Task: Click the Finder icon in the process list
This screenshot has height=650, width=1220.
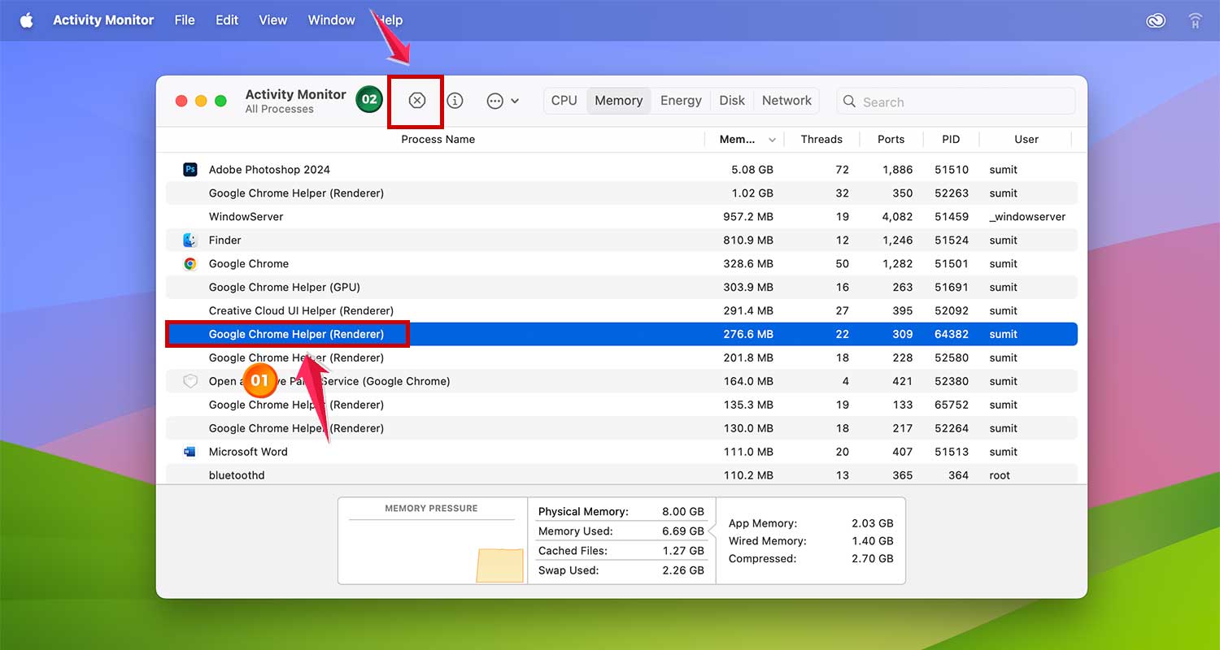Action: click(190, 240)
